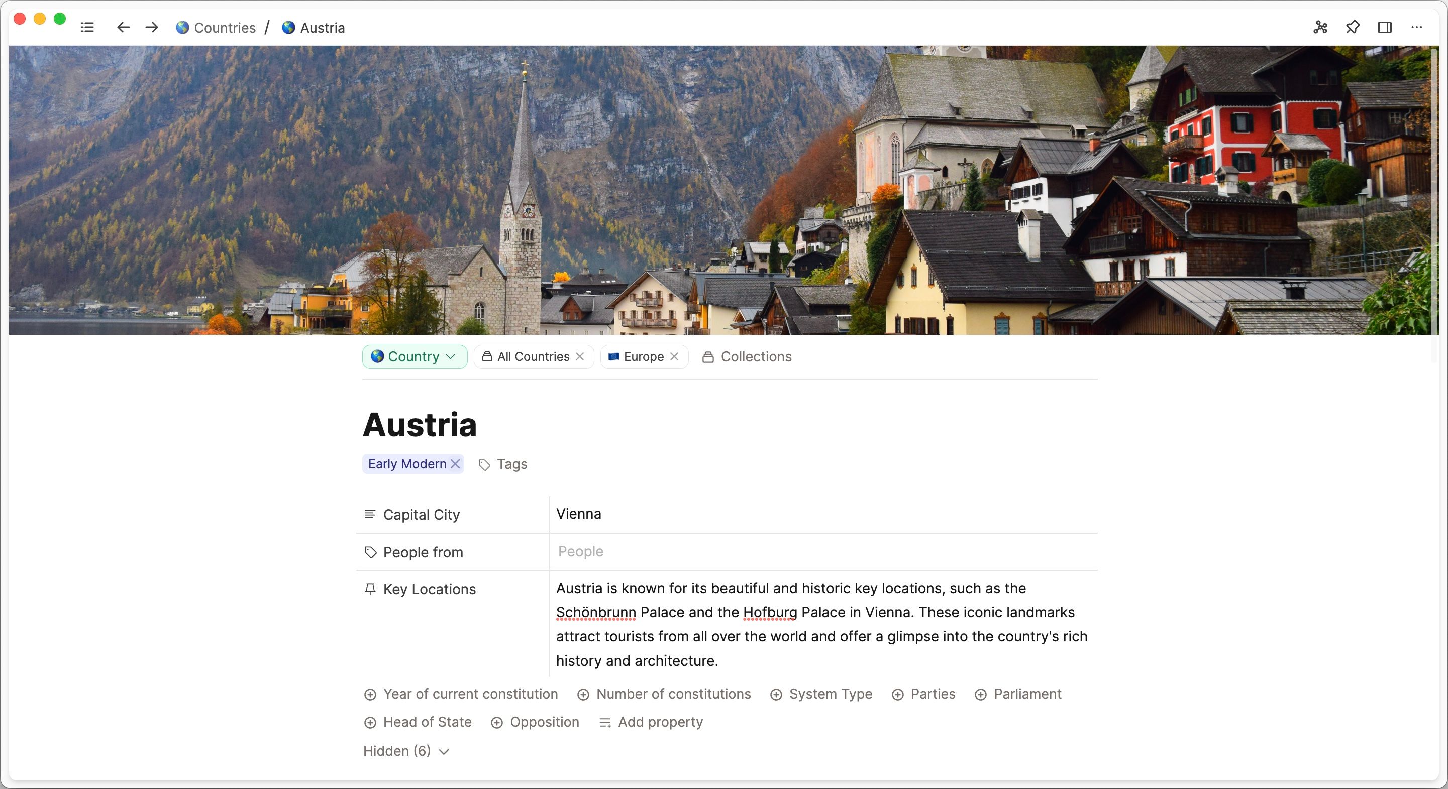Go forward with the right arrow
This screenshot has height=789, width=1448.
(152, 28)
